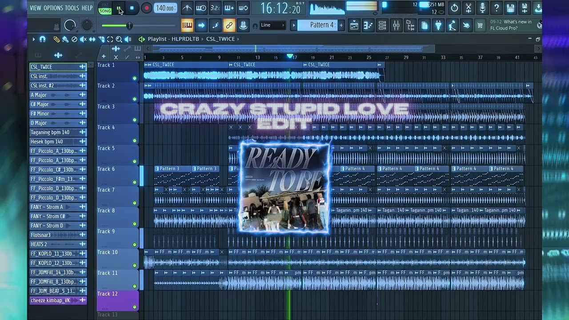
Task: Open audio editor scissors icon
Action: click(468, 8)
